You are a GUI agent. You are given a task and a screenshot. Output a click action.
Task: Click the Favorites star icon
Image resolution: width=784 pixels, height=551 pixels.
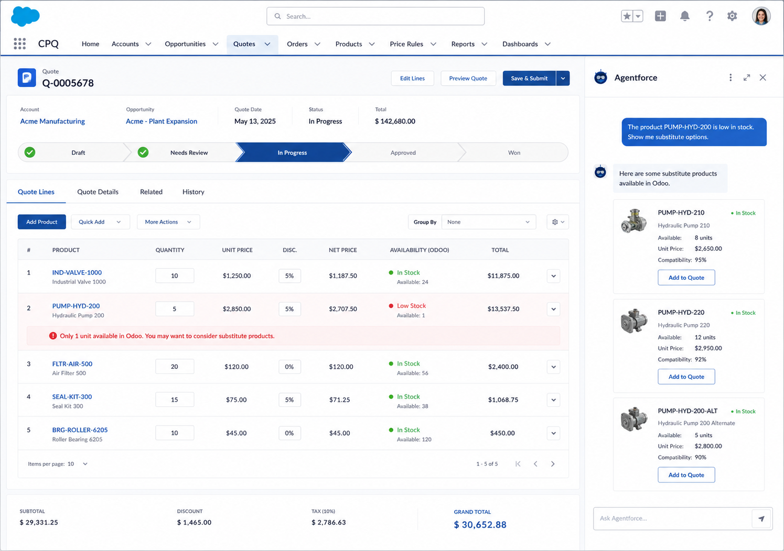(627, 16)
